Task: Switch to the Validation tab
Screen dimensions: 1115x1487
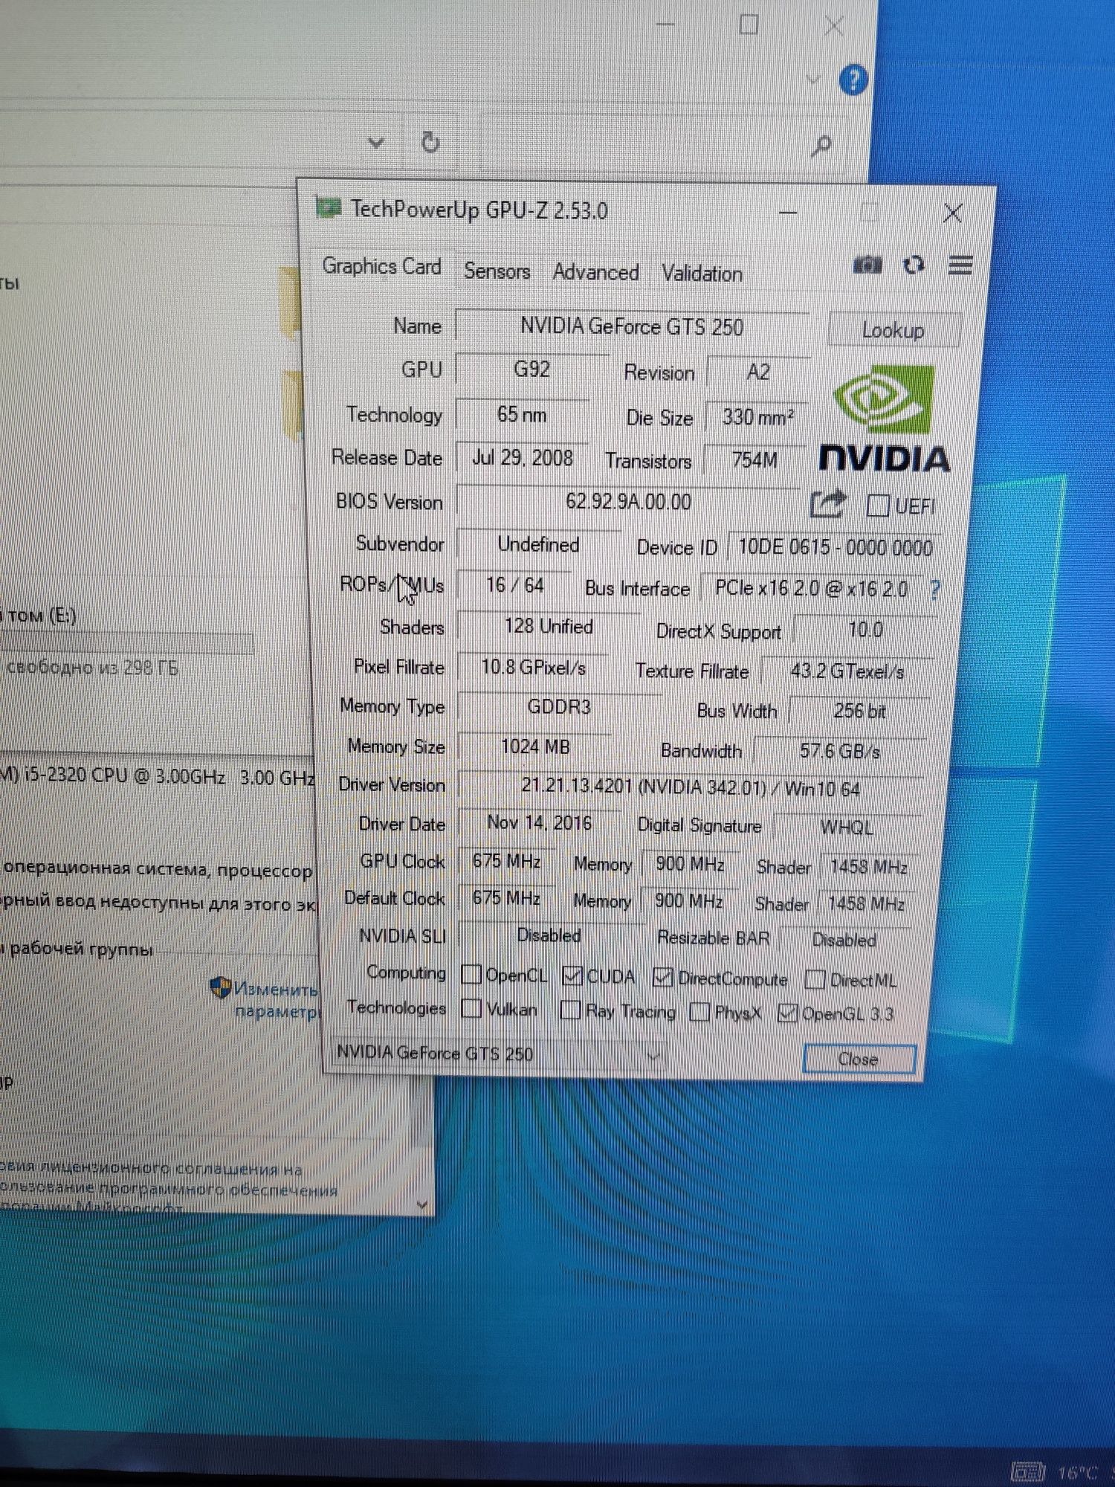Action: tap(702, 274)
